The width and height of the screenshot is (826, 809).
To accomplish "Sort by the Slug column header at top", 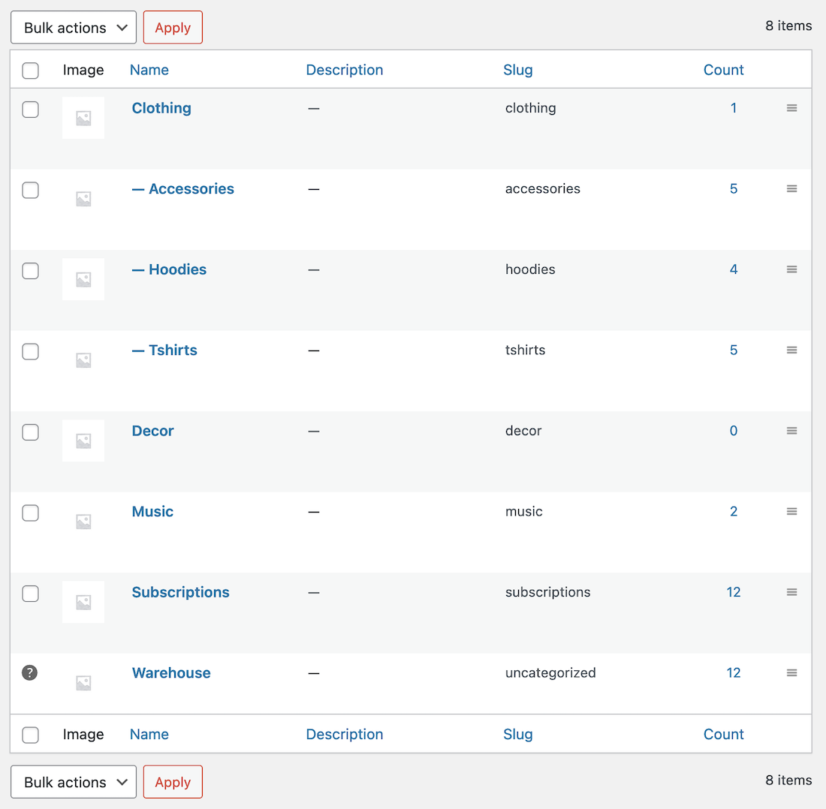I will (517, 70).
